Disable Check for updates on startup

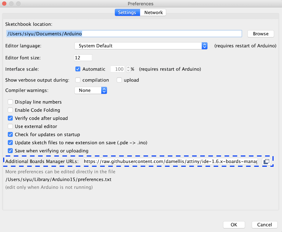point(10,135)
